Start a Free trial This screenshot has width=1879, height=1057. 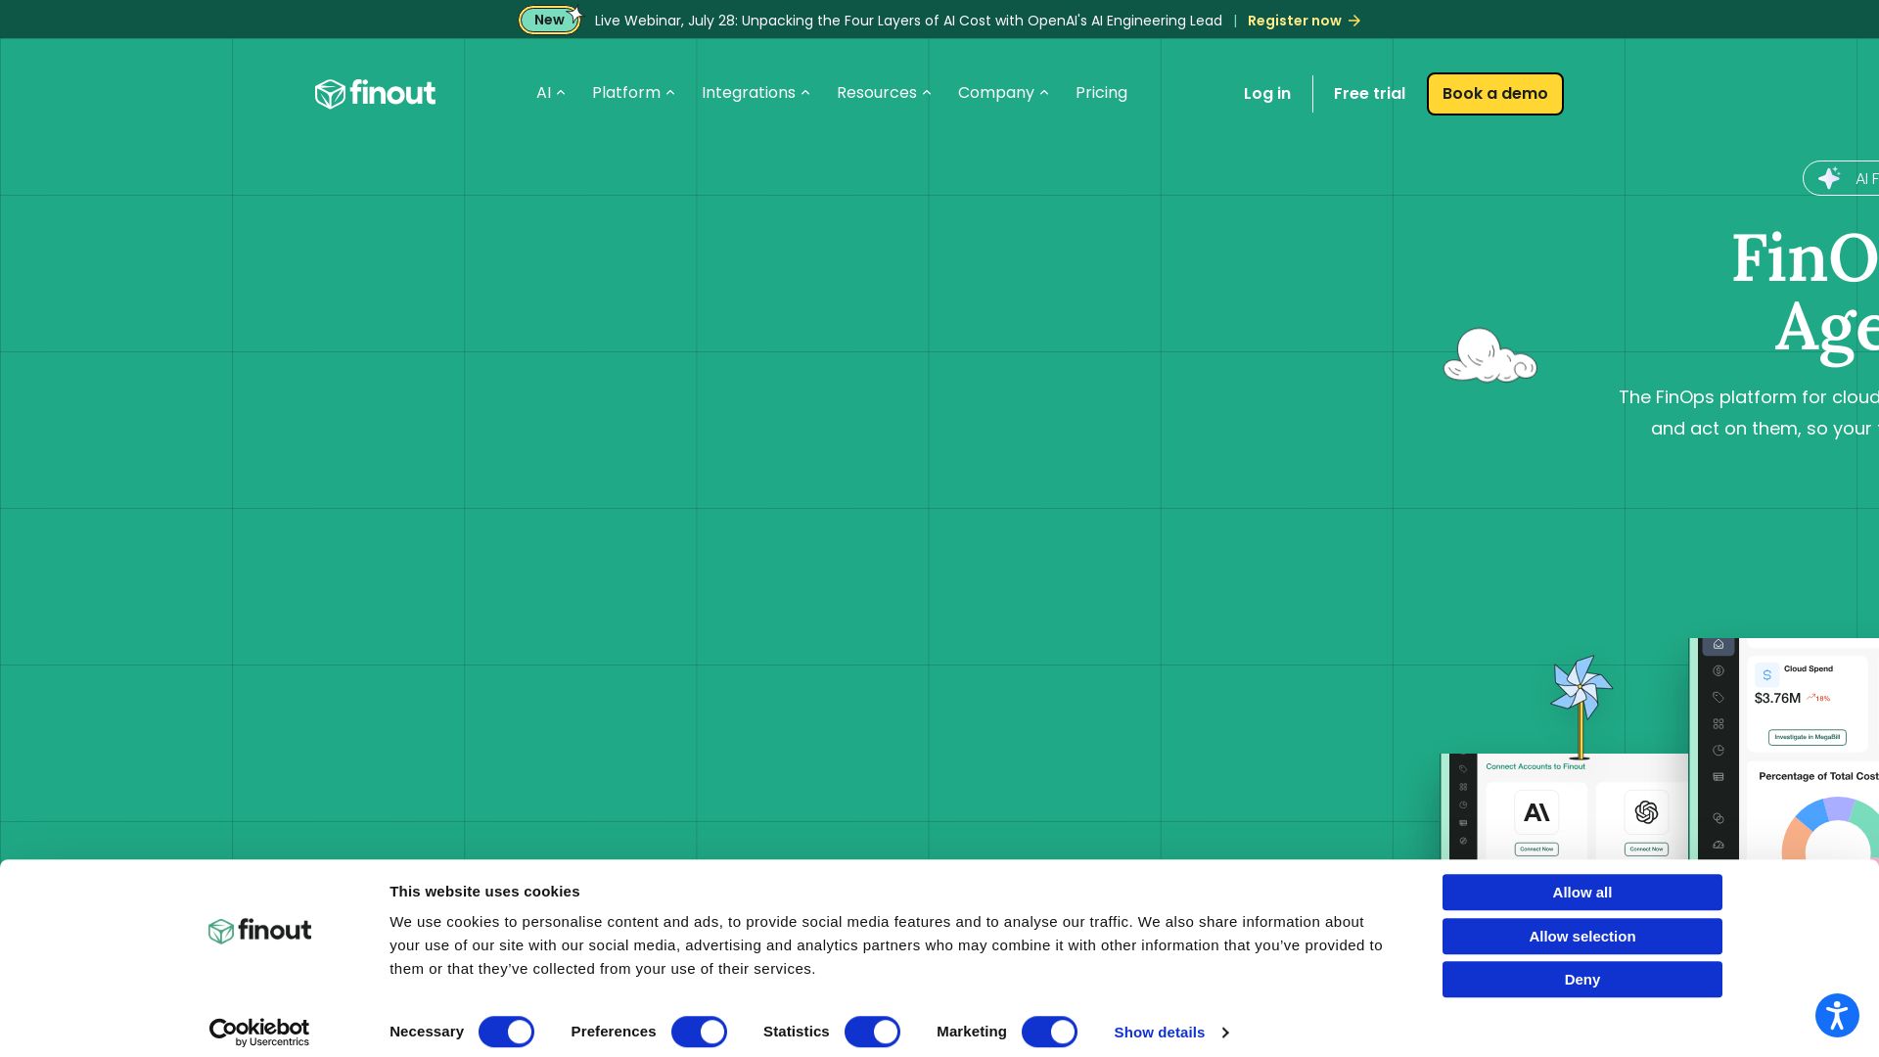(x=1369, y=94)
